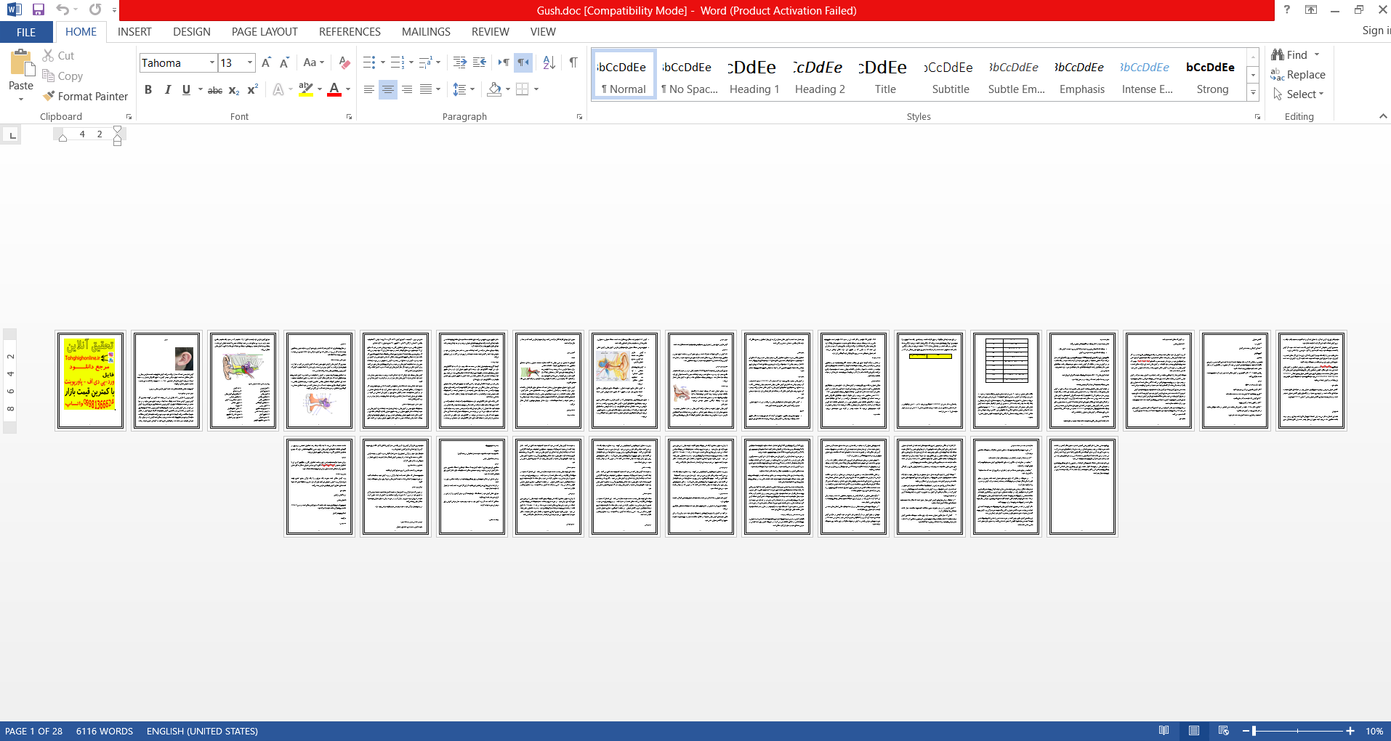Switch to the PAGE LAYOUT tab
This screenshot has height=741, width=1391.
(x=265, y=32)
